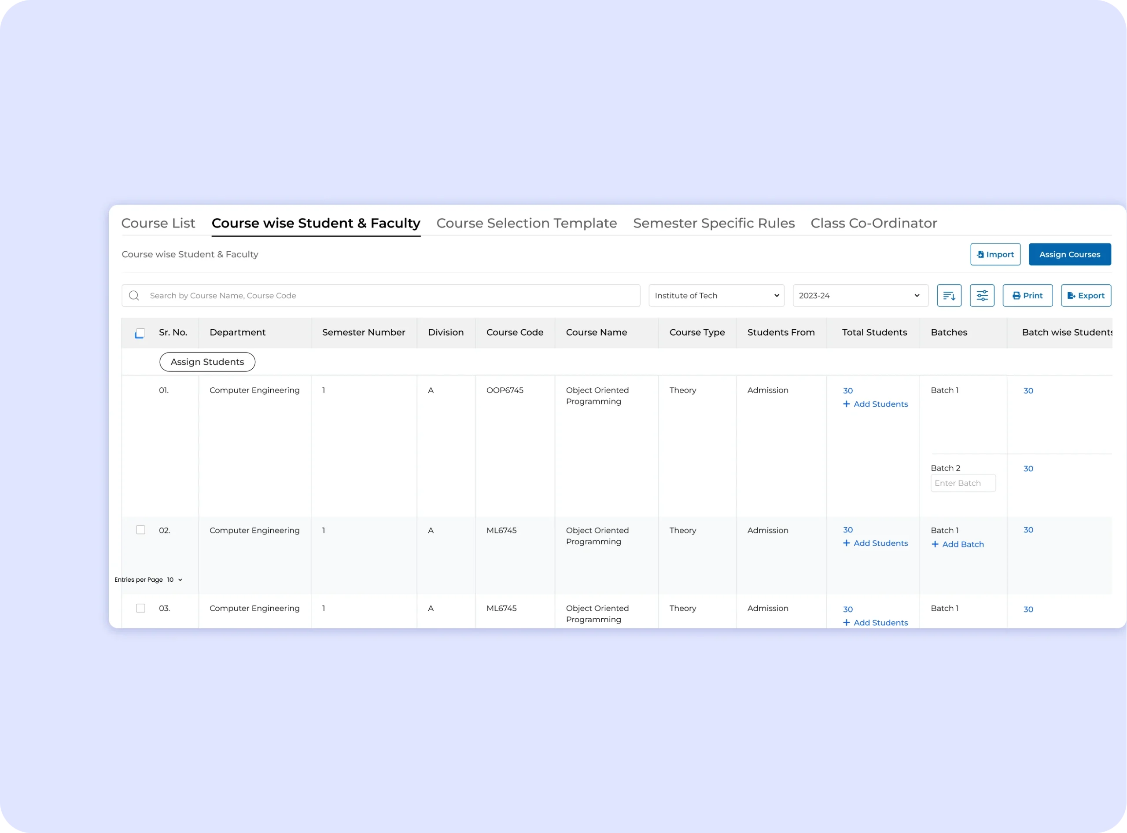Click the Print button with printer icon

coord(1027,295)
